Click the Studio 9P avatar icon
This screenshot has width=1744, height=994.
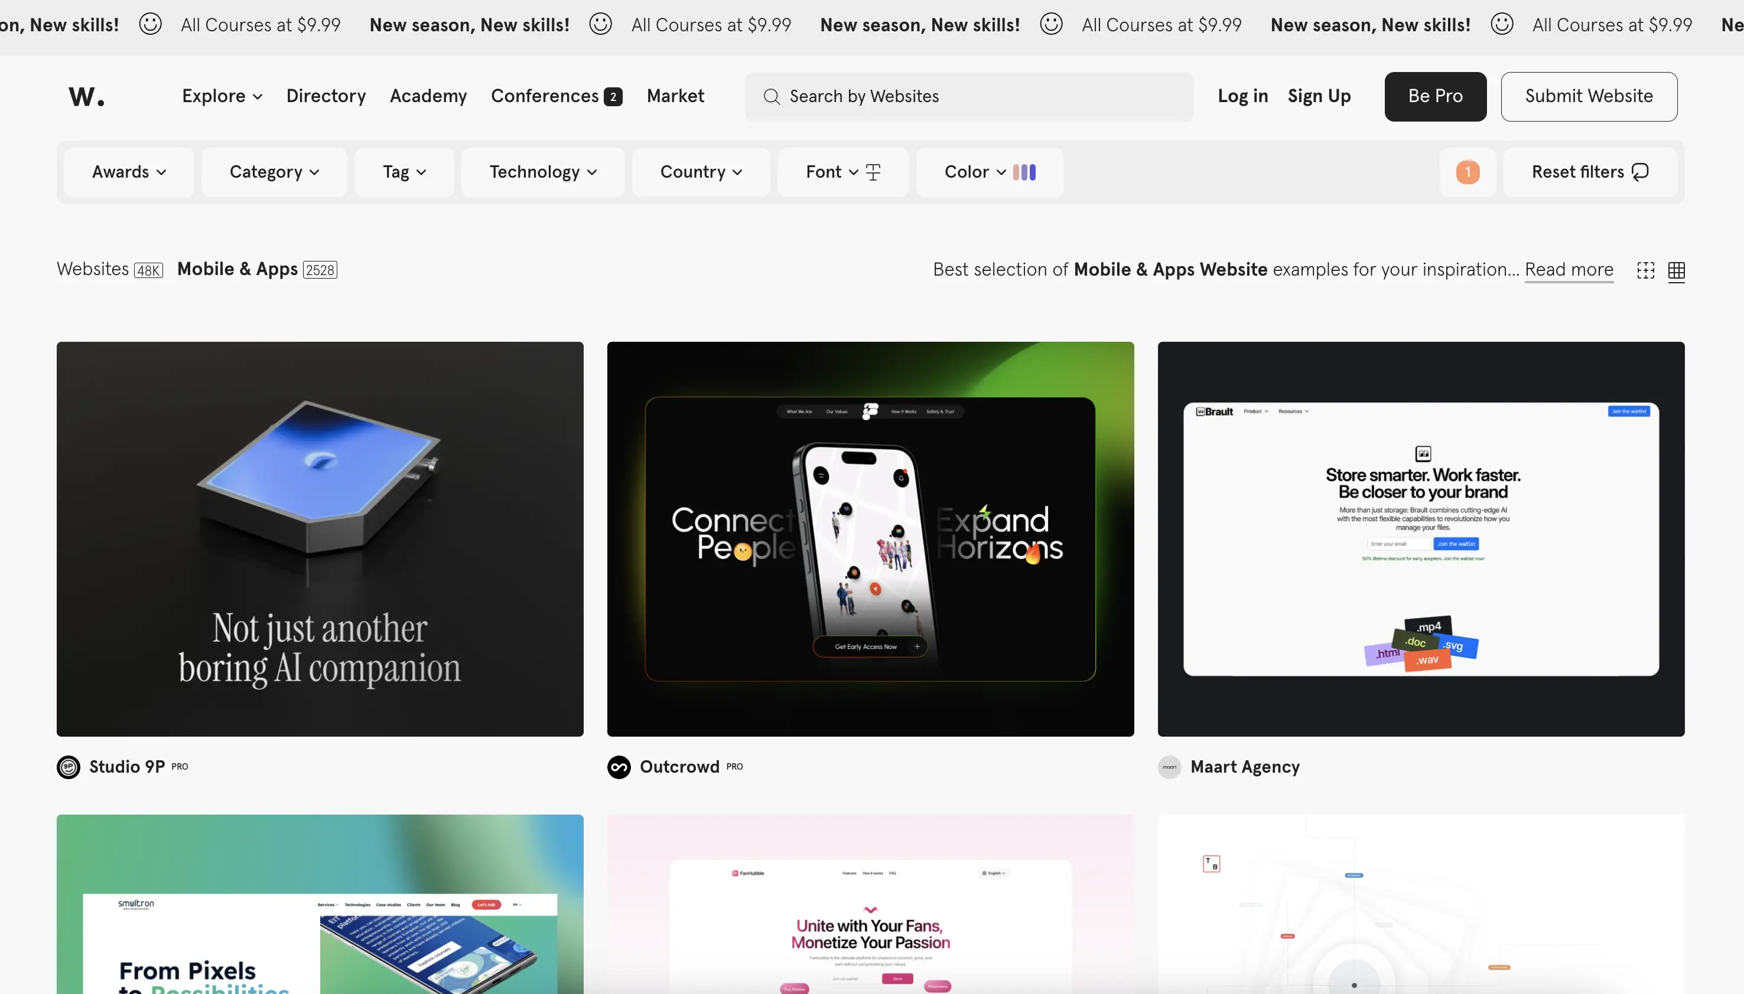click(69, 767)
